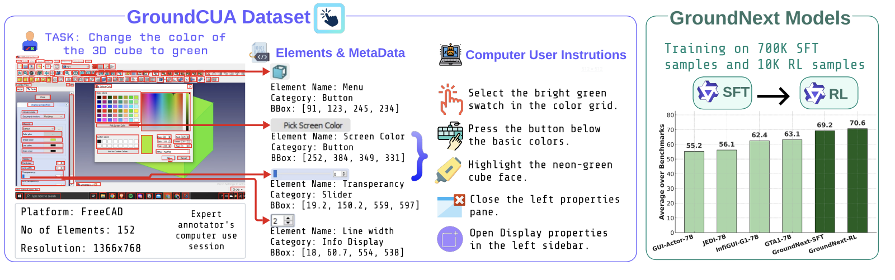Click the yellow highlighter marker icon
This screenshot has height=280, width=895.
(x=448, y=171)
